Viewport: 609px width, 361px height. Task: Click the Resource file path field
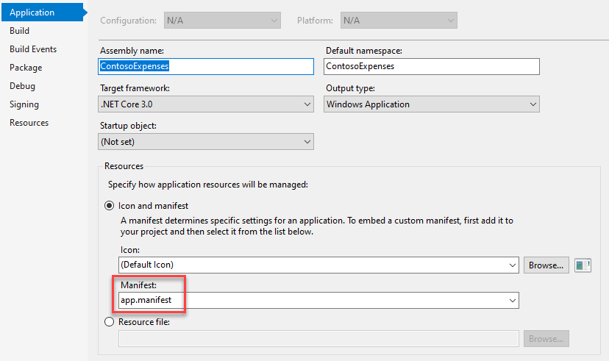point(318,338)
